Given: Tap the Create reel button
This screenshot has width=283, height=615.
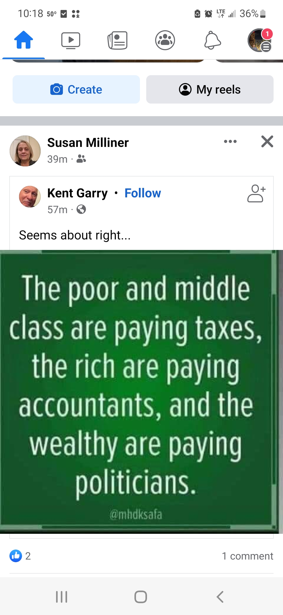Looking at the screenshot, I should 76,89.
